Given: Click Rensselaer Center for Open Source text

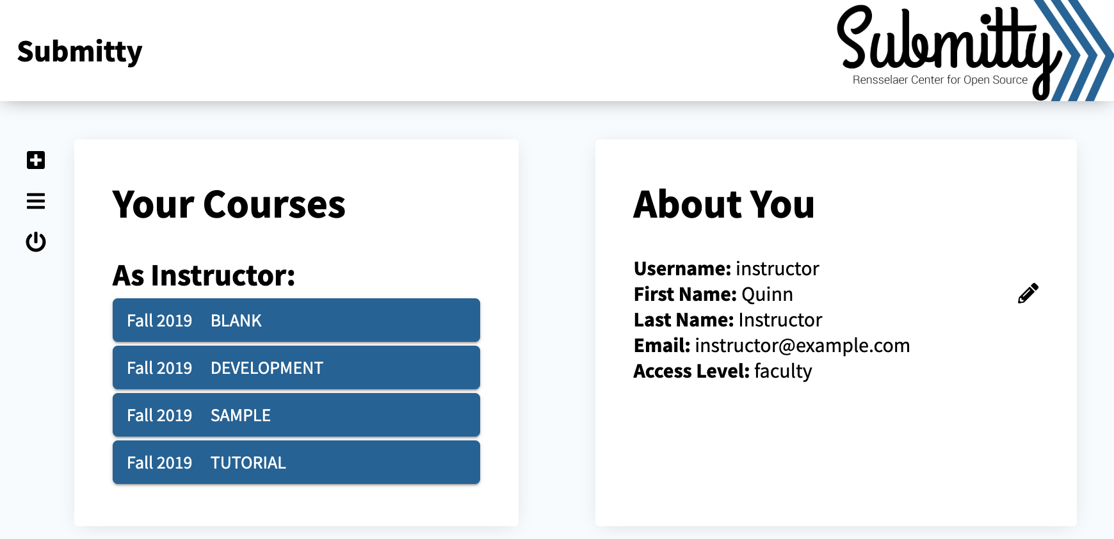Looking at the screenshot, I should tap(940, 80).
